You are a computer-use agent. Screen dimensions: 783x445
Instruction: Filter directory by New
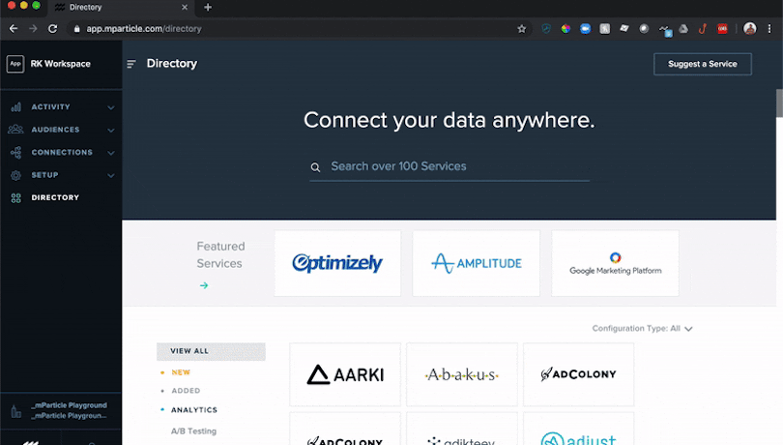[x=181, y=372]
